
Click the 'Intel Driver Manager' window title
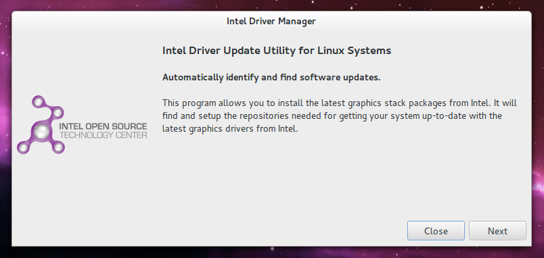(271, 22)
